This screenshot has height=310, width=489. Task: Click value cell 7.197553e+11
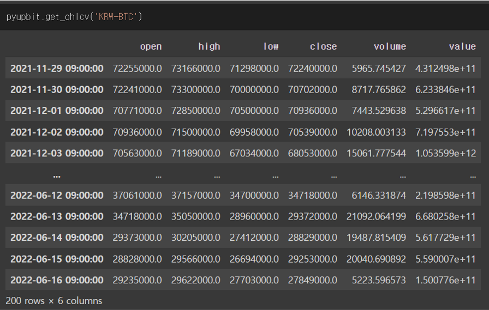point(446,132)
